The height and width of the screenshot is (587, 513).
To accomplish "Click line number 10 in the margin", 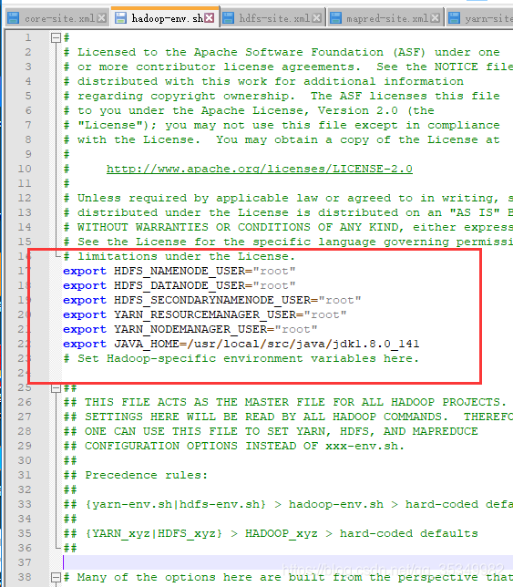I will point(25,169).
